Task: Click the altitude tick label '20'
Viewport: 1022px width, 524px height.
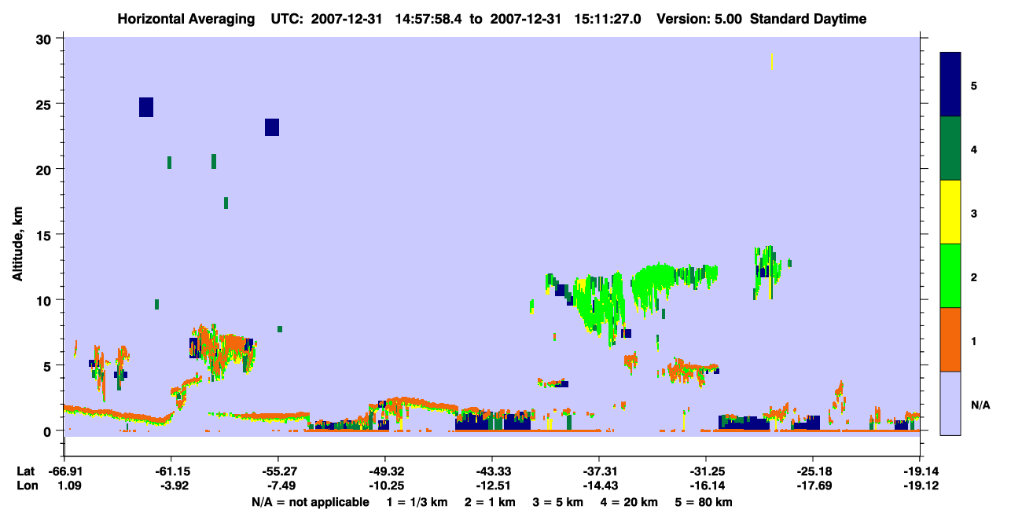Action: 46,169
